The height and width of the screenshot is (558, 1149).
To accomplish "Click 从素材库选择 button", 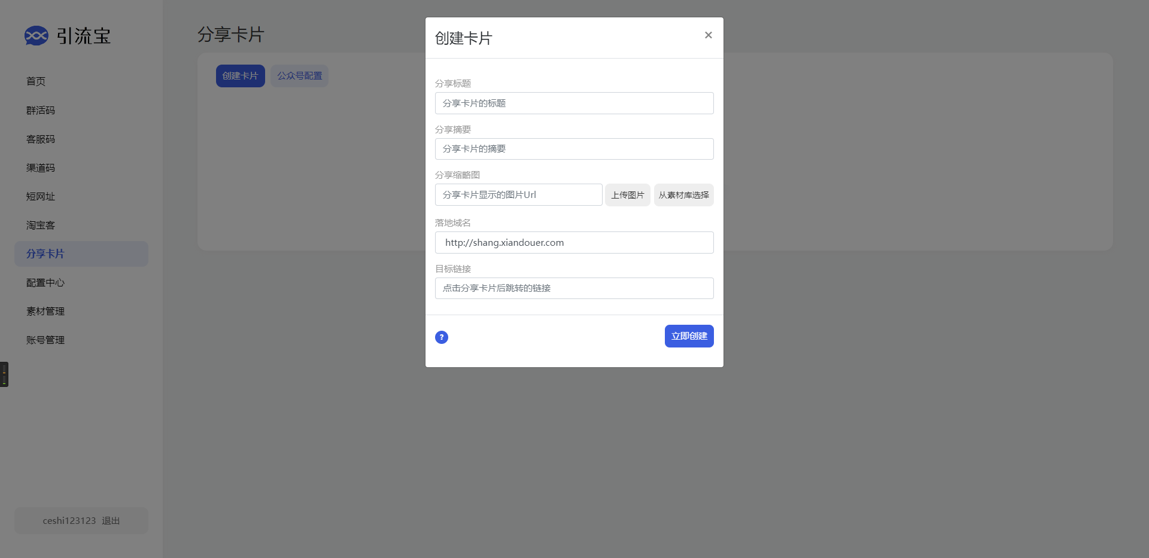I will [684, 195].
